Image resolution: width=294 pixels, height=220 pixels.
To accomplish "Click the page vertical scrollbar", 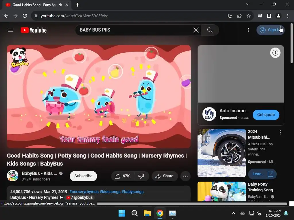I will point(292,43).
